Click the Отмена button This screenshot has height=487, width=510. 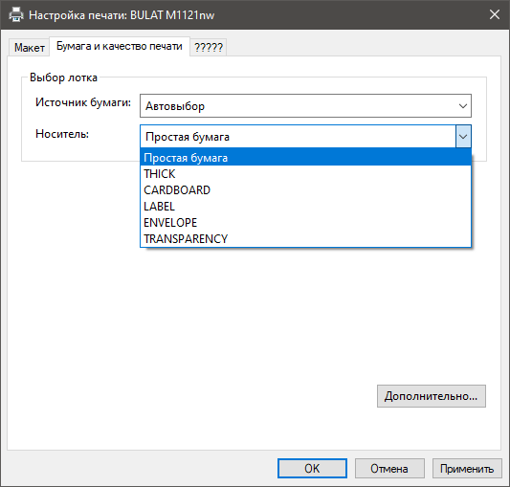(389, 469)
